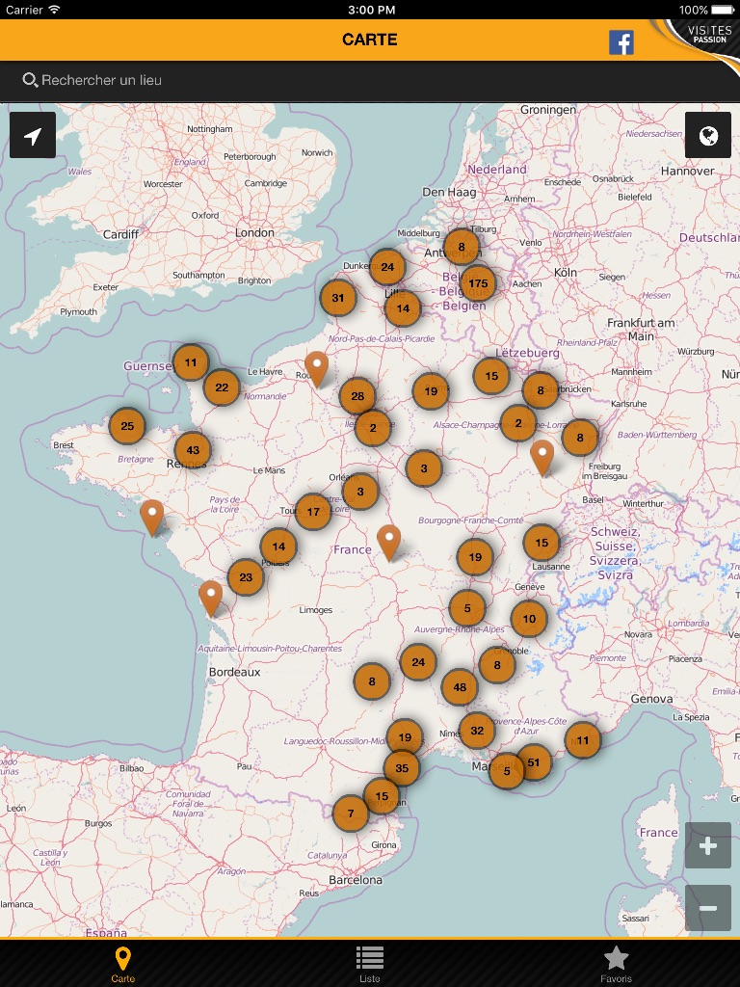Open the 8 cluster near Saarbrücken

coord(540,389)
